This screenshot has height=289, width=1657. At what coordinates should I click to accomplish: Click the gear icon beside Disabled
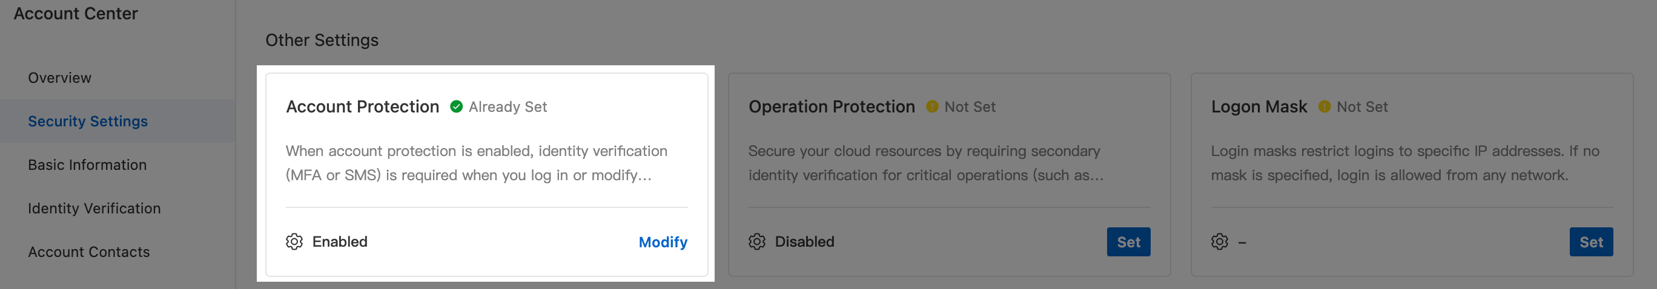(x=756, y=241)
